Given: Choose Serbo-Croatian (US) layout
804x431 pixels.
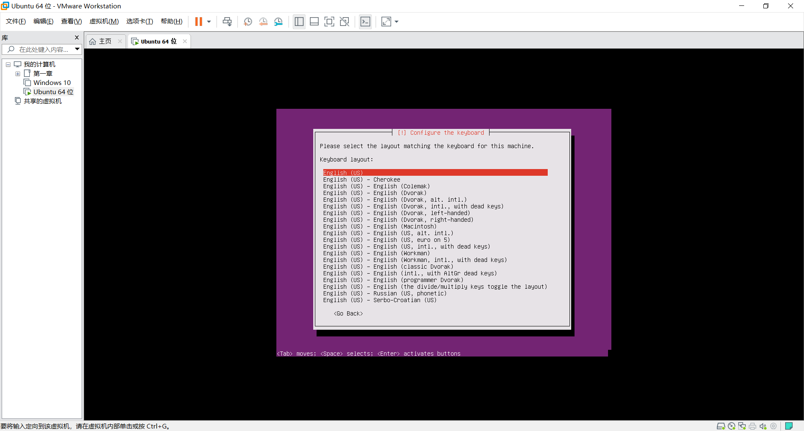Looking at the screenshot, I should (x=380, y=300).
